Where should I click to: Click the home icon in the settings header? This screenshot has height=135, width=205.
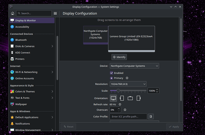click(12, 13)
